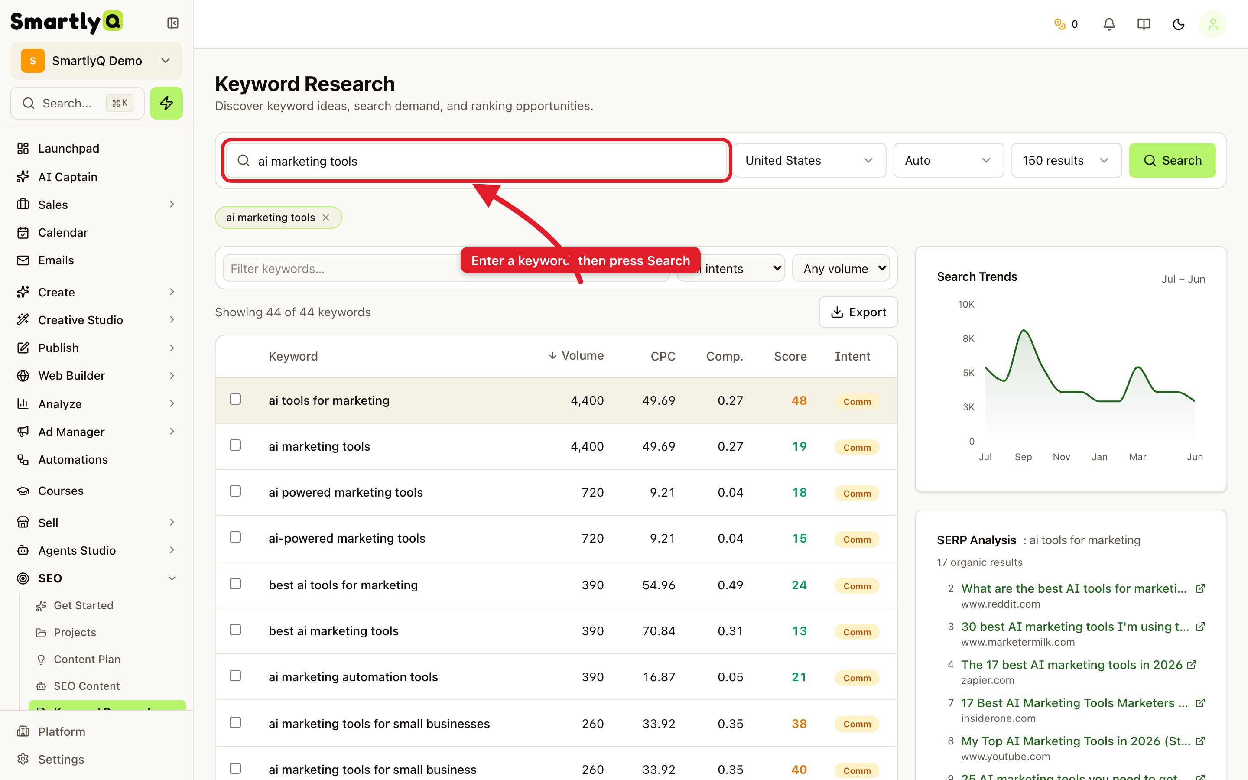Click the keyword search input field
The image size is (1248, 780).
(x=477, y=161)
